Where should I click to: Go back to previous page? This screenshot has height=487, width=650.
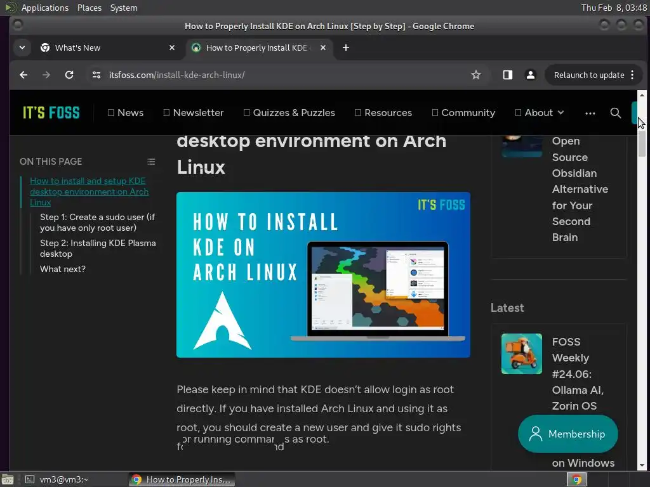(23, 75)
